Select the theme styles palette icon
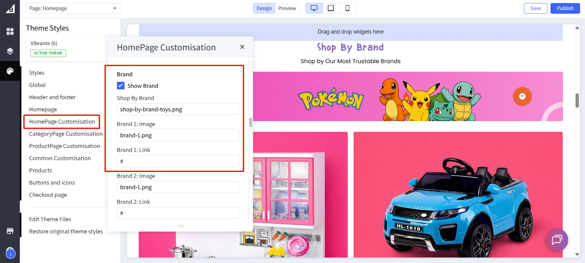 [x=10, y=71]
